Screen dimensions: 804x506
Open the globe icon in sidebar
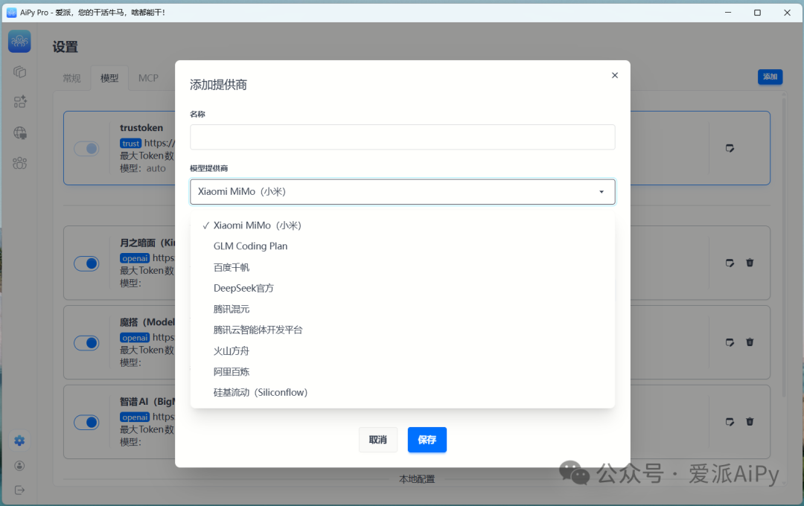19,132
